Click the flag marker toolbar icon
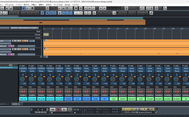 point(165,8)
